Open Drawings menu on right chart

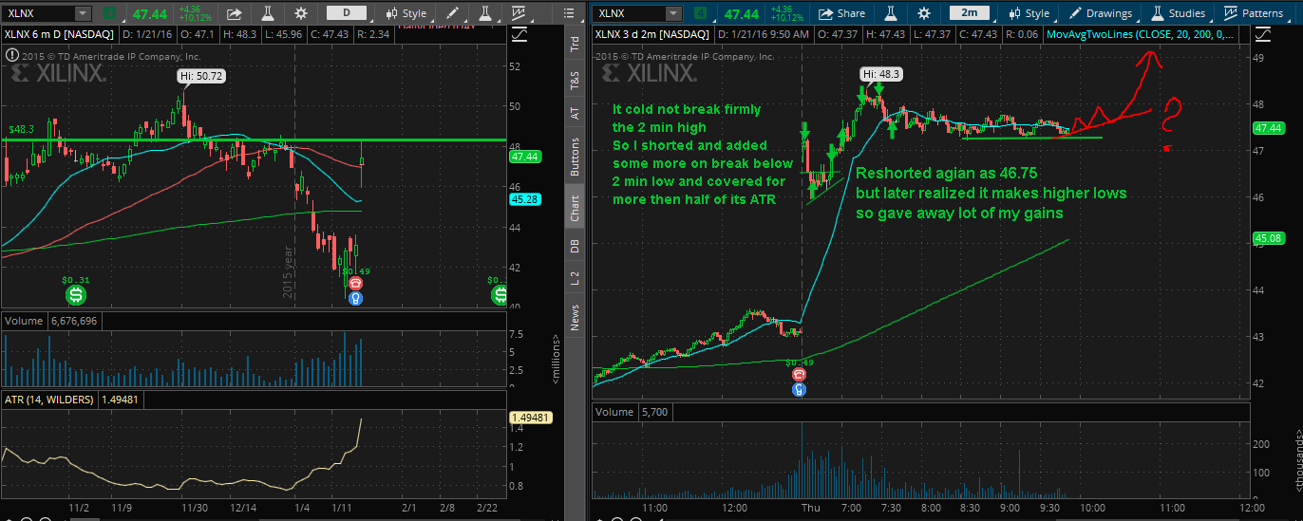coord(1102,13)
